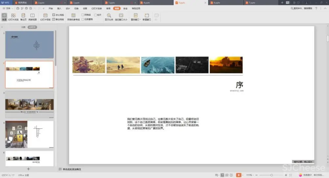Open slideshow play options arrow
The width and height of the screenshot is (329, 178).
click(x=243, y=175)
